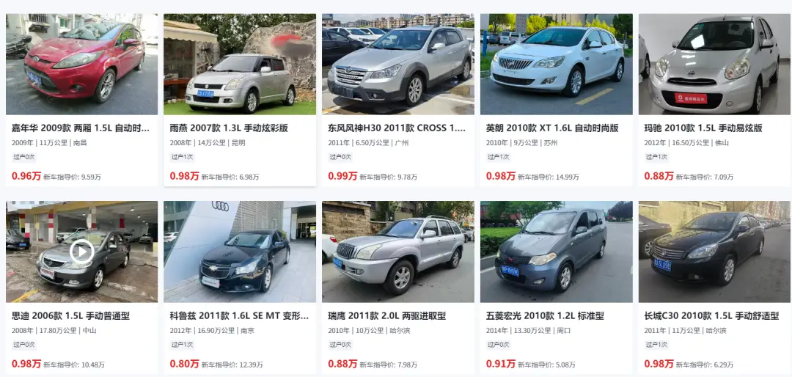Click the 0.80万 price on 科鲁兹 listing

pos(184,364)
